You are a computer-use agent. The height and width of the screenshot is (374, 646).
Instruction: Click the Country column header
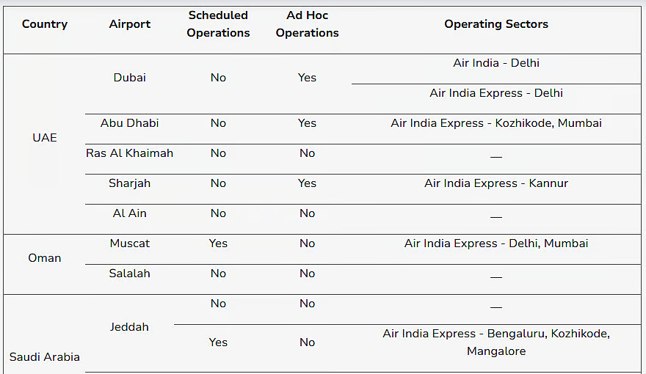tap(45, 24)
